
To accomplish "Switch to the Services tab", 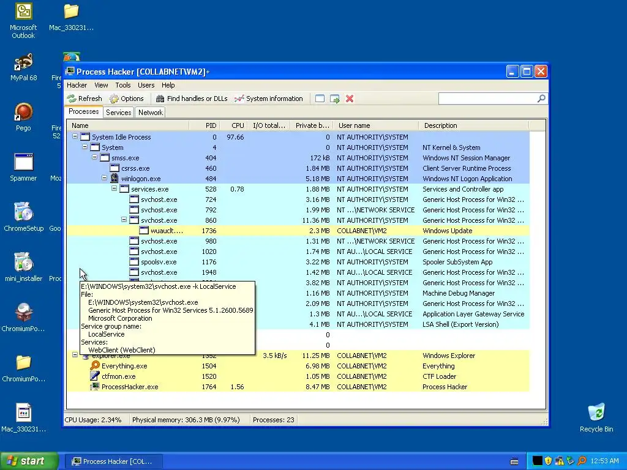I will coord(118,113).
